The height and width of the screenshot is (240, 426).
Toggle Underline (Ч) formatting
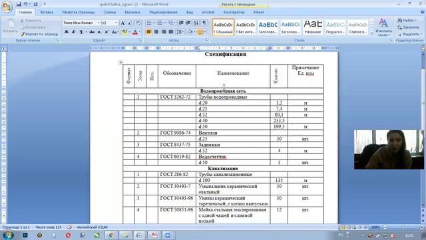pos(81,32)
